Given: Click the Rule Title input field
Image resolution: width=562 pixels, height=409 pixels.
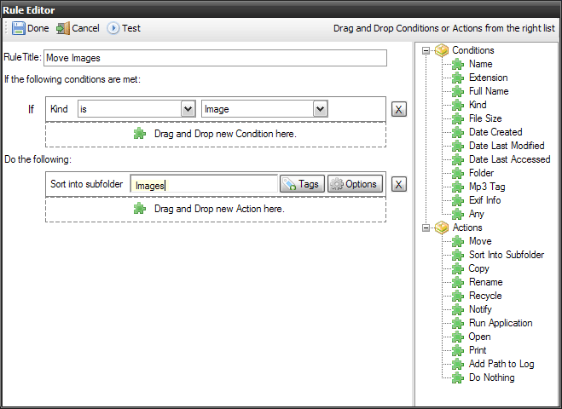Looking at the screenshot, I should click(x=215, y=58).
